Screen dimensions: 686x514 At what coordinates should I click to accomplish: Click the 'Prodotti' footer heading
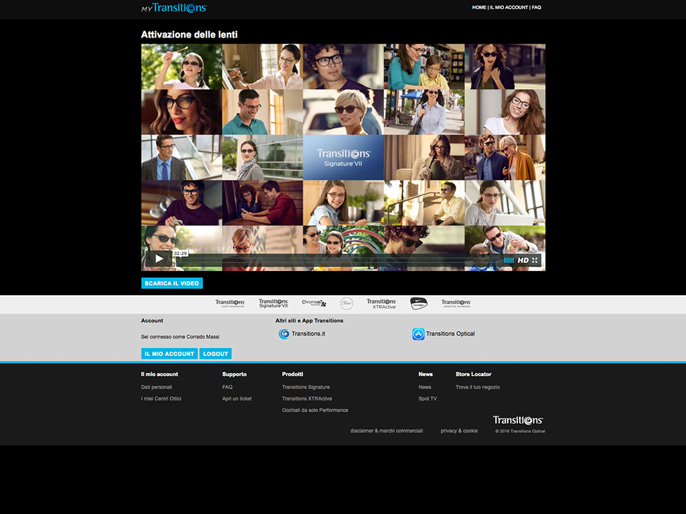click(293, 374)
